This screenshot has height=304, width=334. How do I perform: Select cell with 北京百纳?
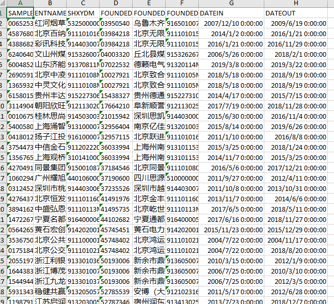(x=50, y=34)
